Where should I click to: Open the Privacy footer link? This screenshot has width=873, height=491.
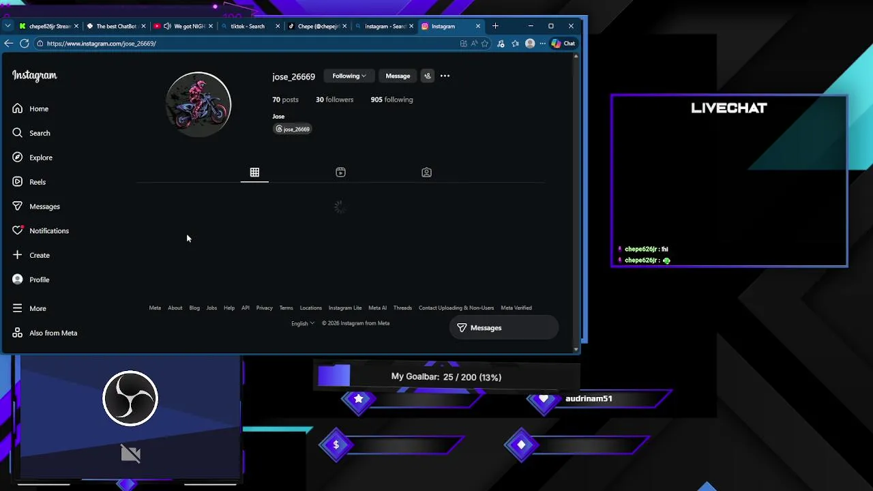(265, 308)
